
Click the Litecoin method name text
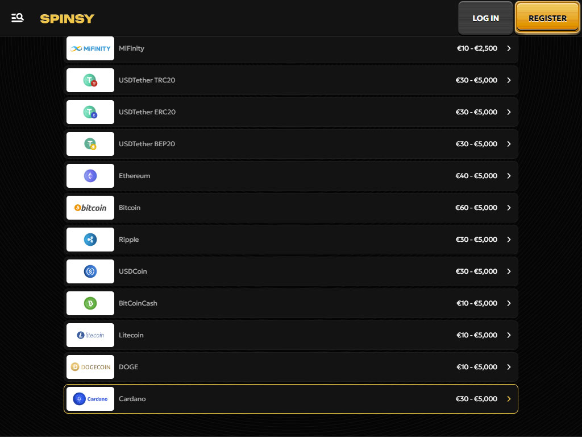pyautogui.click(x=131, y=335)
